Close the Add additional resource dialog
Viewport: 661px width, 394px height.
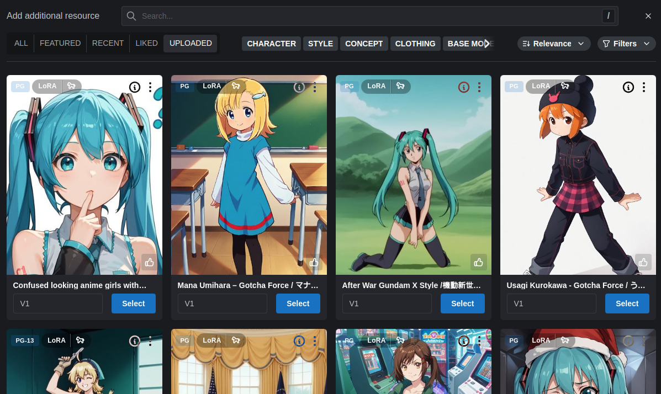tap(648, 16)
